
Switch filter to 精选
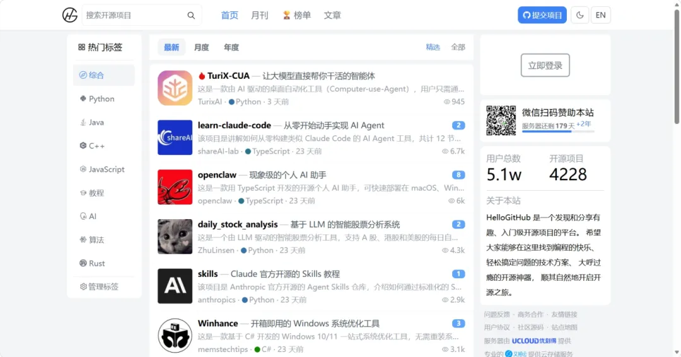433,47
